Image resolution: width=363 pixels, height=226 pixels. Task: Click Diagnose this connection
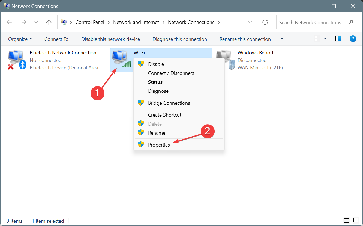click(180, 39)
